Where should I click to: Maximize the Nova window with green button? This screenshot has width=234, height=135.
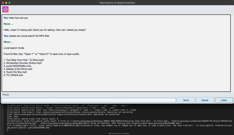click(9, 3)
